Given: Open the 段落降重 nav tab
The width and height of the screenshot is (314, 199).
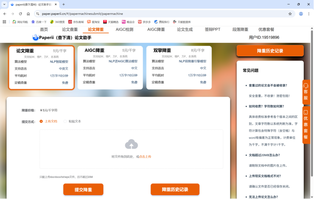Looking at the screenshot, I should point(240,30).
